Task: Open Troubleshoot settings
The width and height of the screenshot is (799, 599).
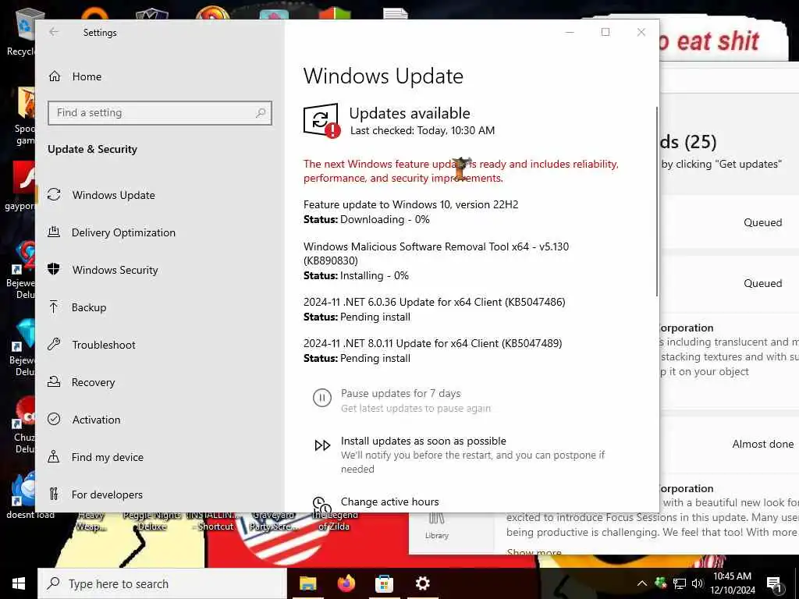Action: click(104, 345)
